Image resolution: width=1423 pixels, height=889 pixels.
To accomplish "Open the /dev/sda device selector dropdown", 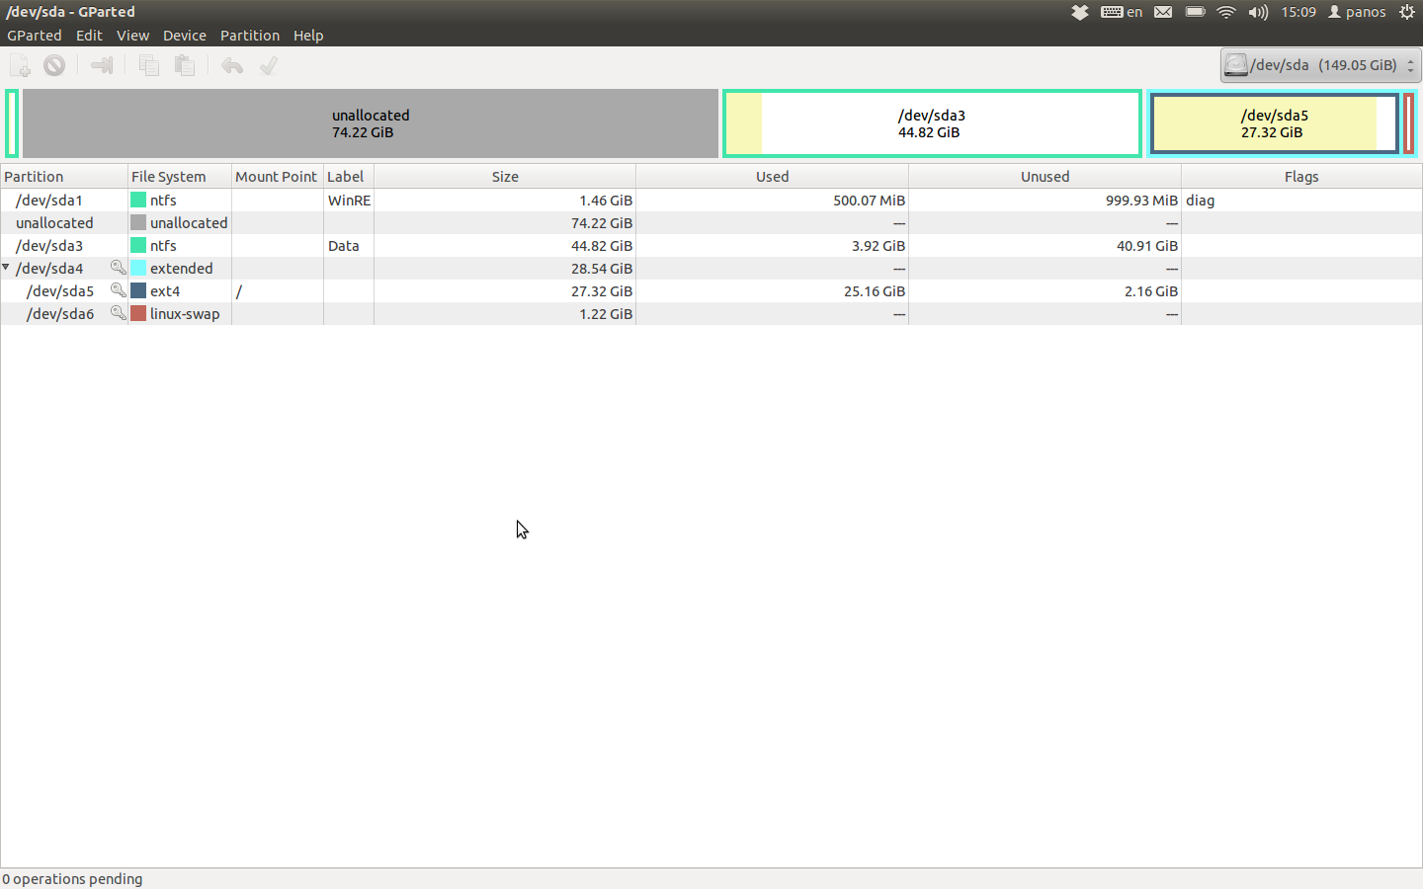I will 1320,65.
